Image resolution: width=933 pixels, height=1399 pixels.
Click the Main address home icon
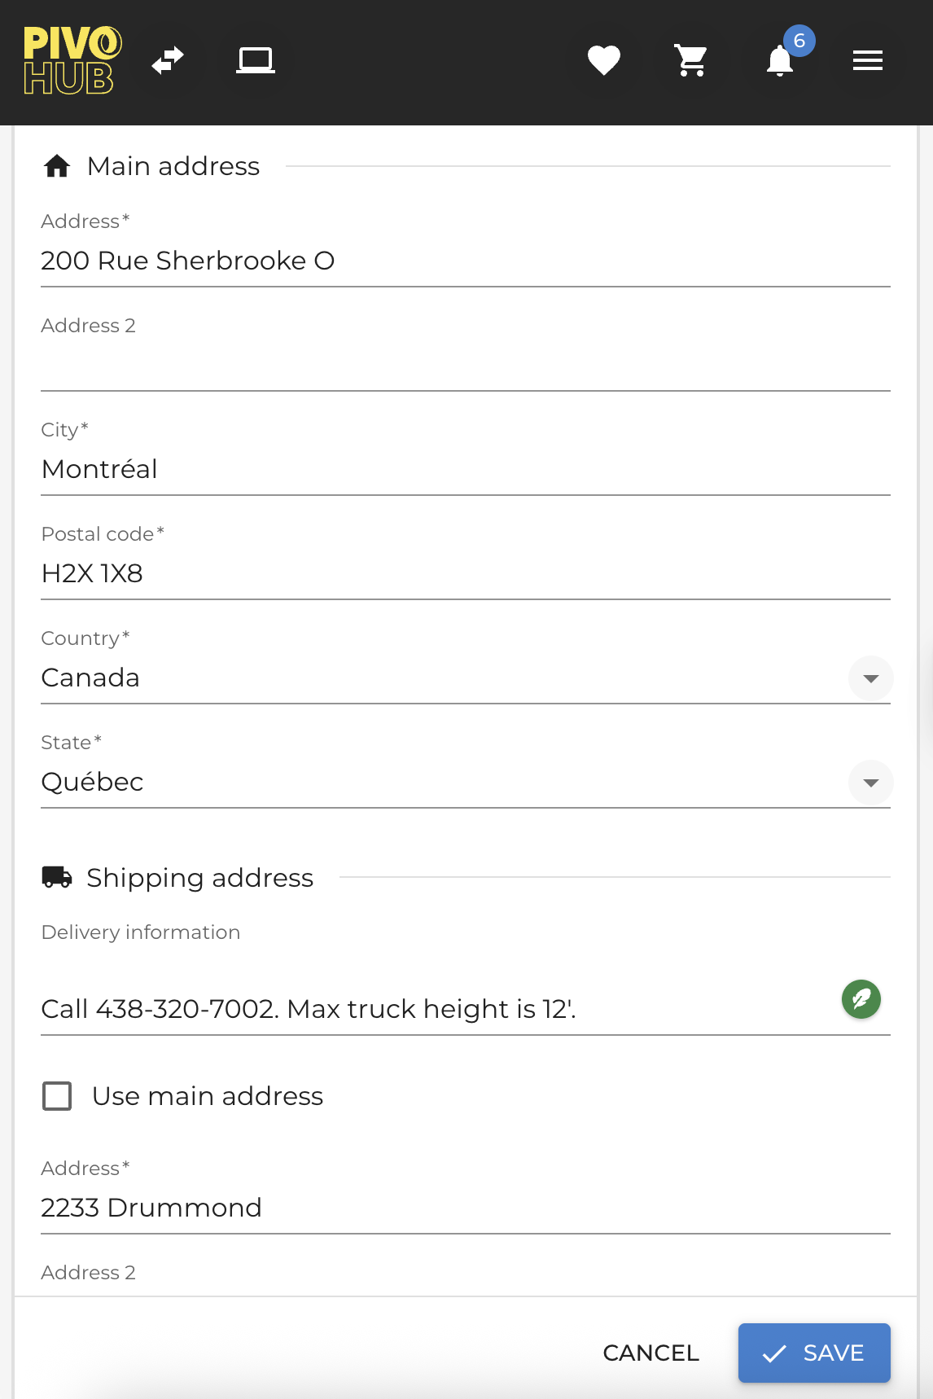point(57,166)
